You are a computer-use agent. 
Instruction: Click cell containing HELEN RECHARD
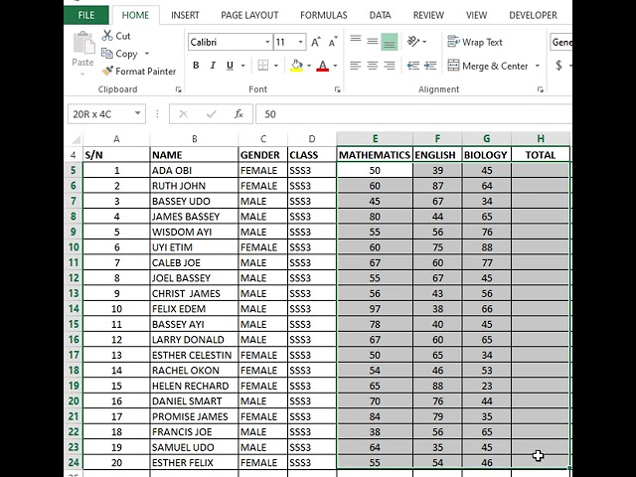tap(194, 386)
